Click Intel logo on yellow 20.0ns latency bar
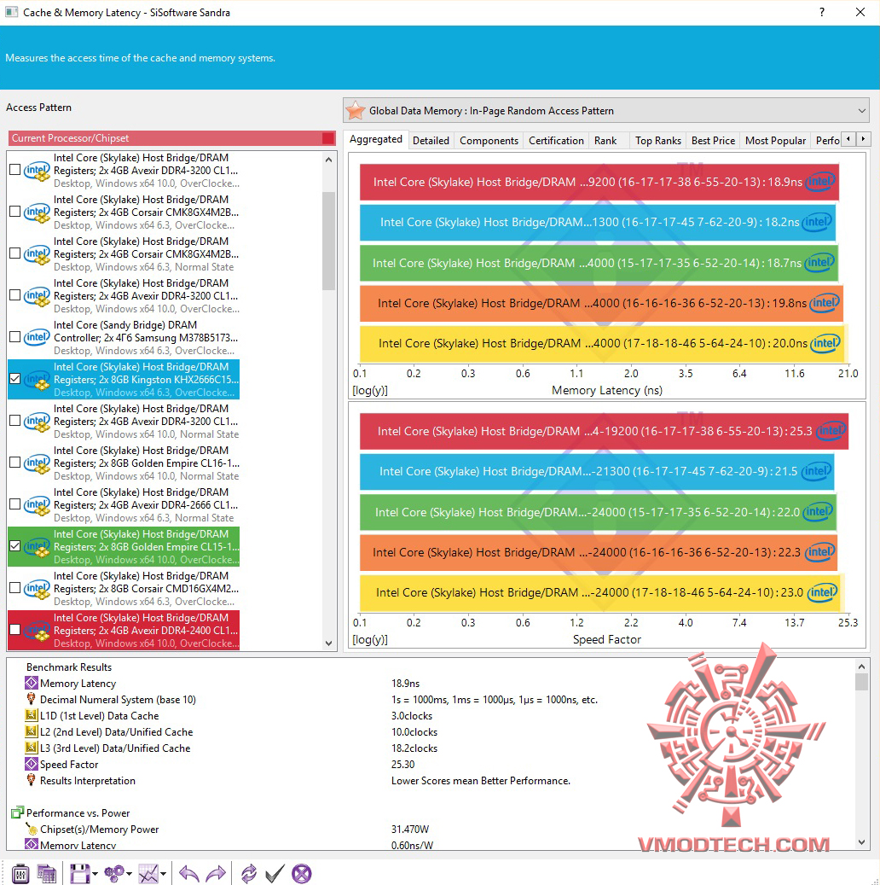The image size is (880, 885). pos(825,343)
